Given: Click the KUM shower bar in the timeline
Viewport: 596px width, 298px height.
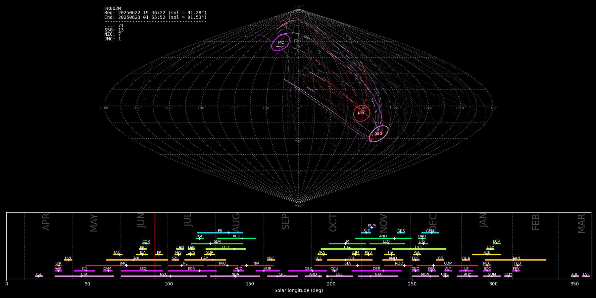Looking at the screenshot, I should 372,227.
